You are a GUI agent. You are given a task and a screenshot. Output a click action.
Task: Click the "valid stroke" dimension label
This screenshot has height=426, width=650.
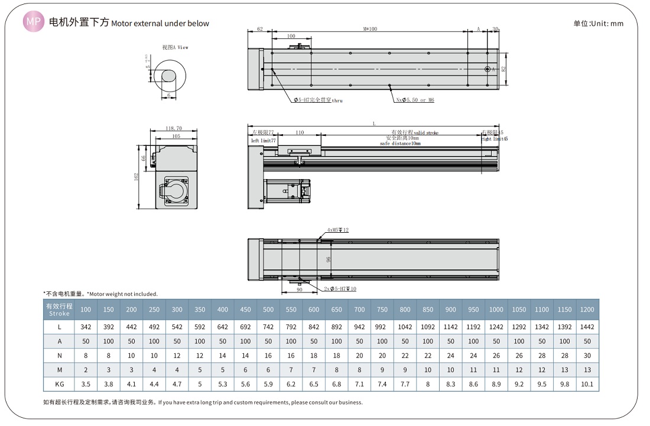(415, 132)
